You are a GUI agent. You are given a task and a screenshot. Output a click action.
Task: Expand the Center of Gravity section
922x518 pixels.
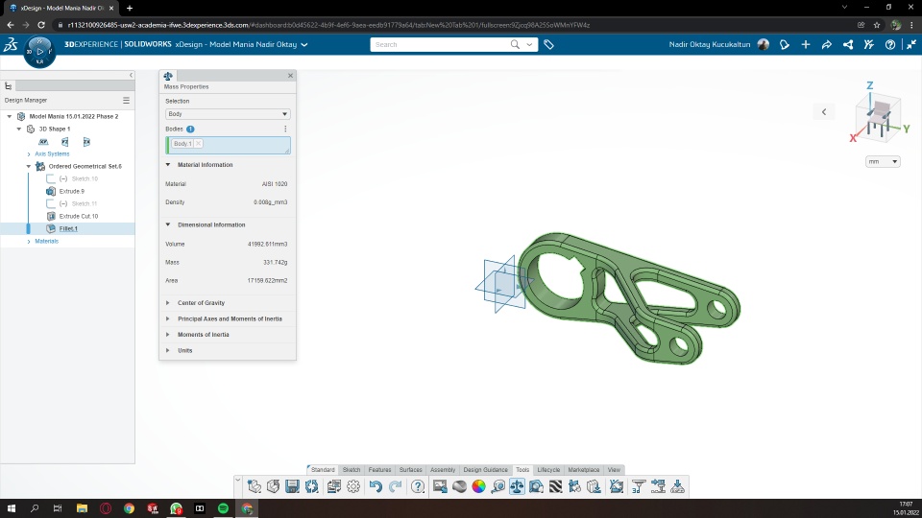(x=167, y=303)
